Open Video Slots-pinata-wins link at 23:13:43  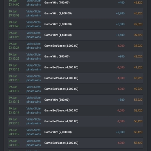click(34, 24)
